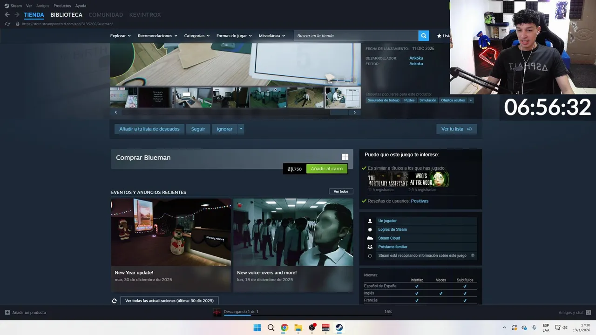Image resolution: width=596 pixels, height=335 pixels.
Task: Click Ver tu lista button
Action: point(456,129)
